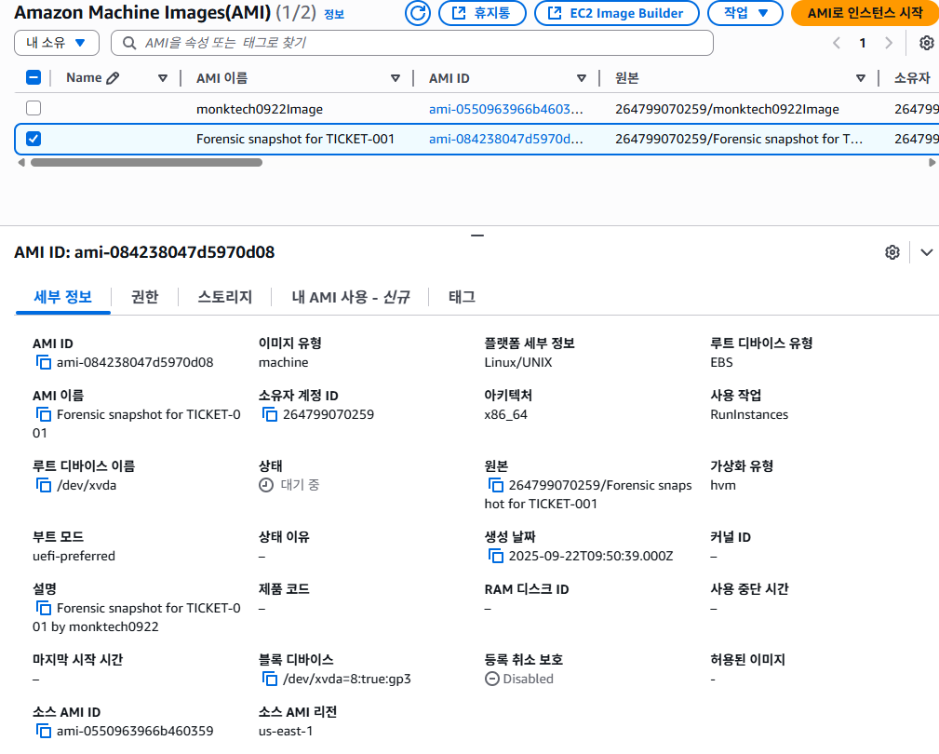939x754 pixels.
Task: Sort by AMI 이름 column arrow
Action: (396, 78)
